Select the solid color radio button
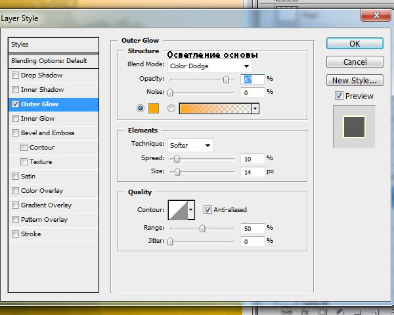394x315 pixels. point(141,108)
